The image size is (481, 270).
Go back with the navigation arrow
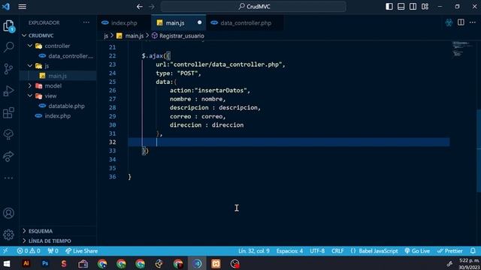[x=140, y=7]
